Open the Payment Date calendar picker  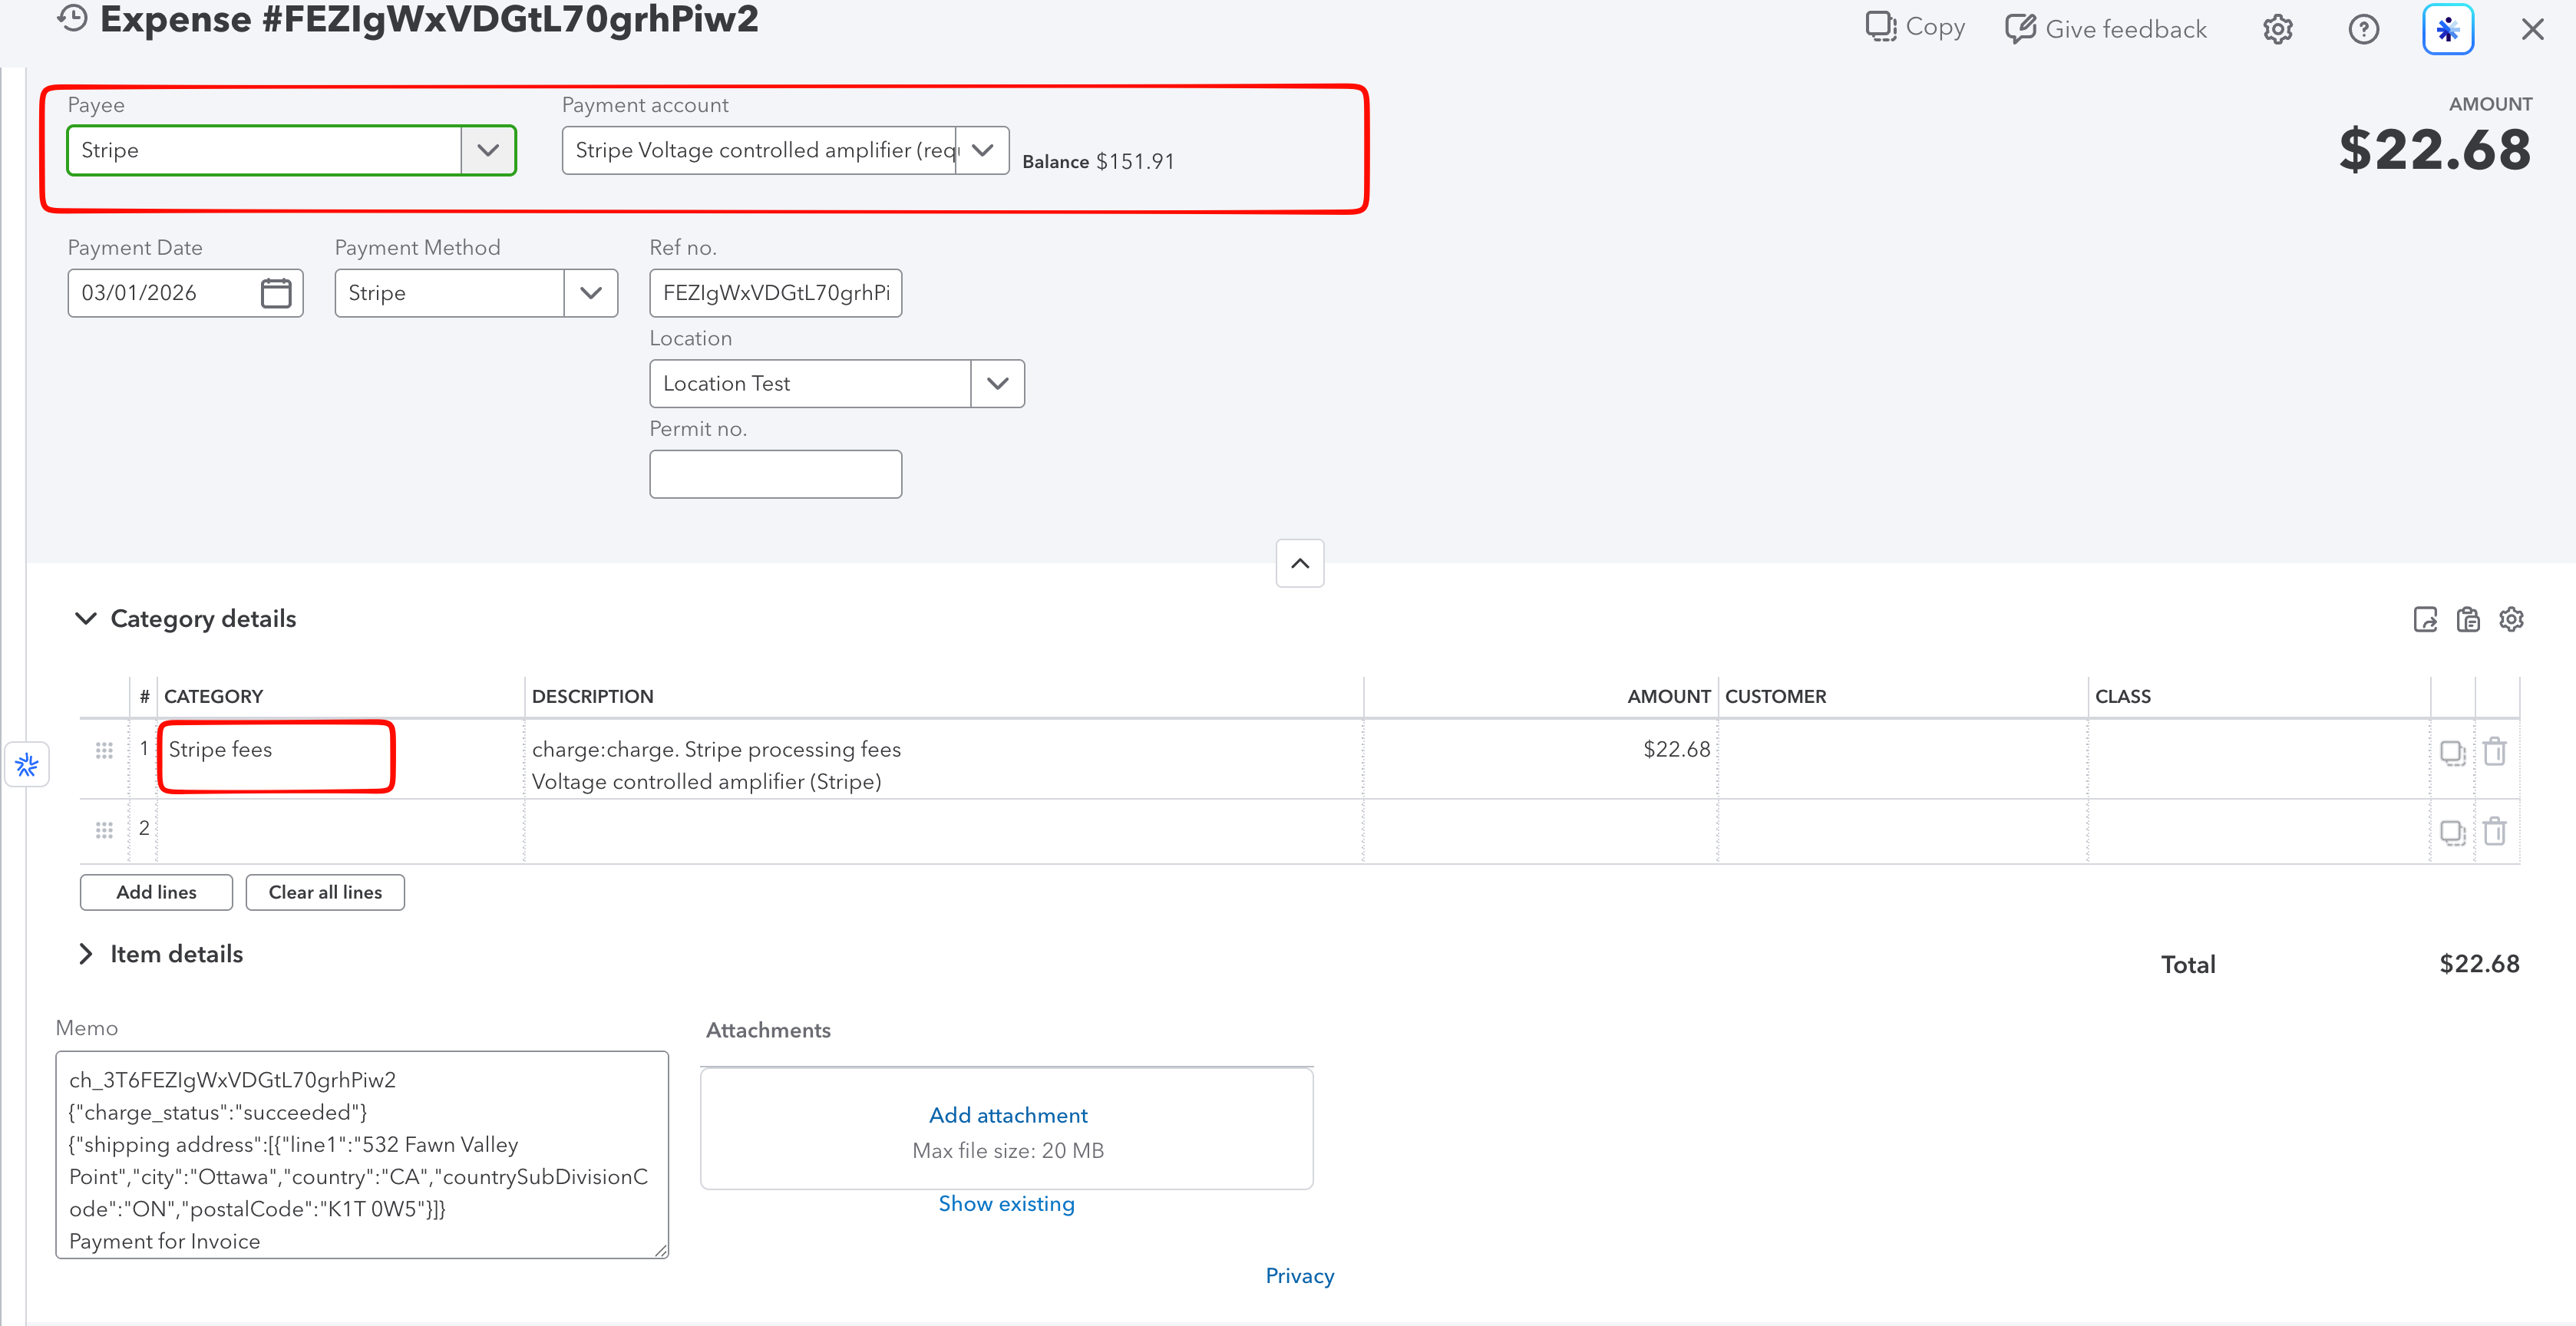click(276, 293)
